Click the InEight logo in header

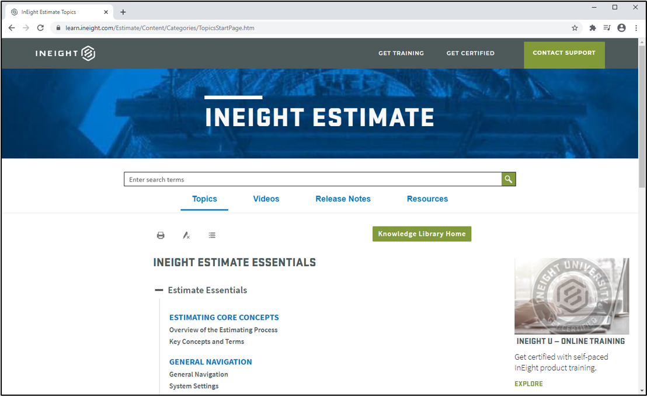tap(65, 53)
